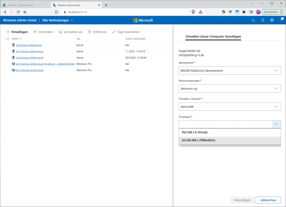Click server icon next to dc2.thomas-drilling.local
This screenshot has width=286, height=207.
[x=13, y=58]
